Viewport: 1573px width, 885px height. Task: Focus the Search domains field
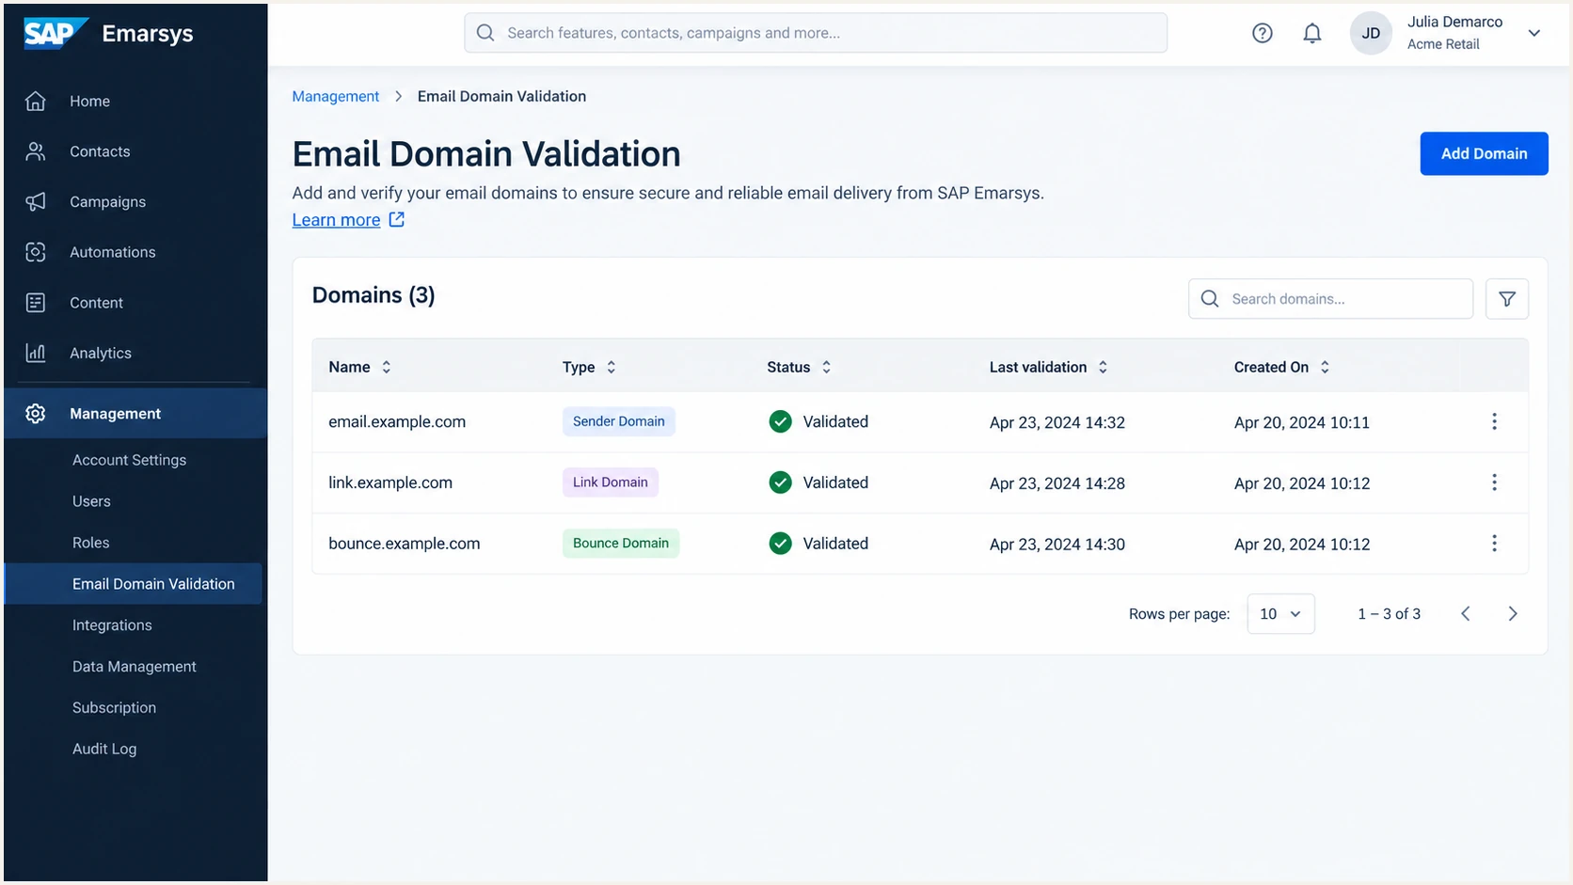coord(1330,299)
